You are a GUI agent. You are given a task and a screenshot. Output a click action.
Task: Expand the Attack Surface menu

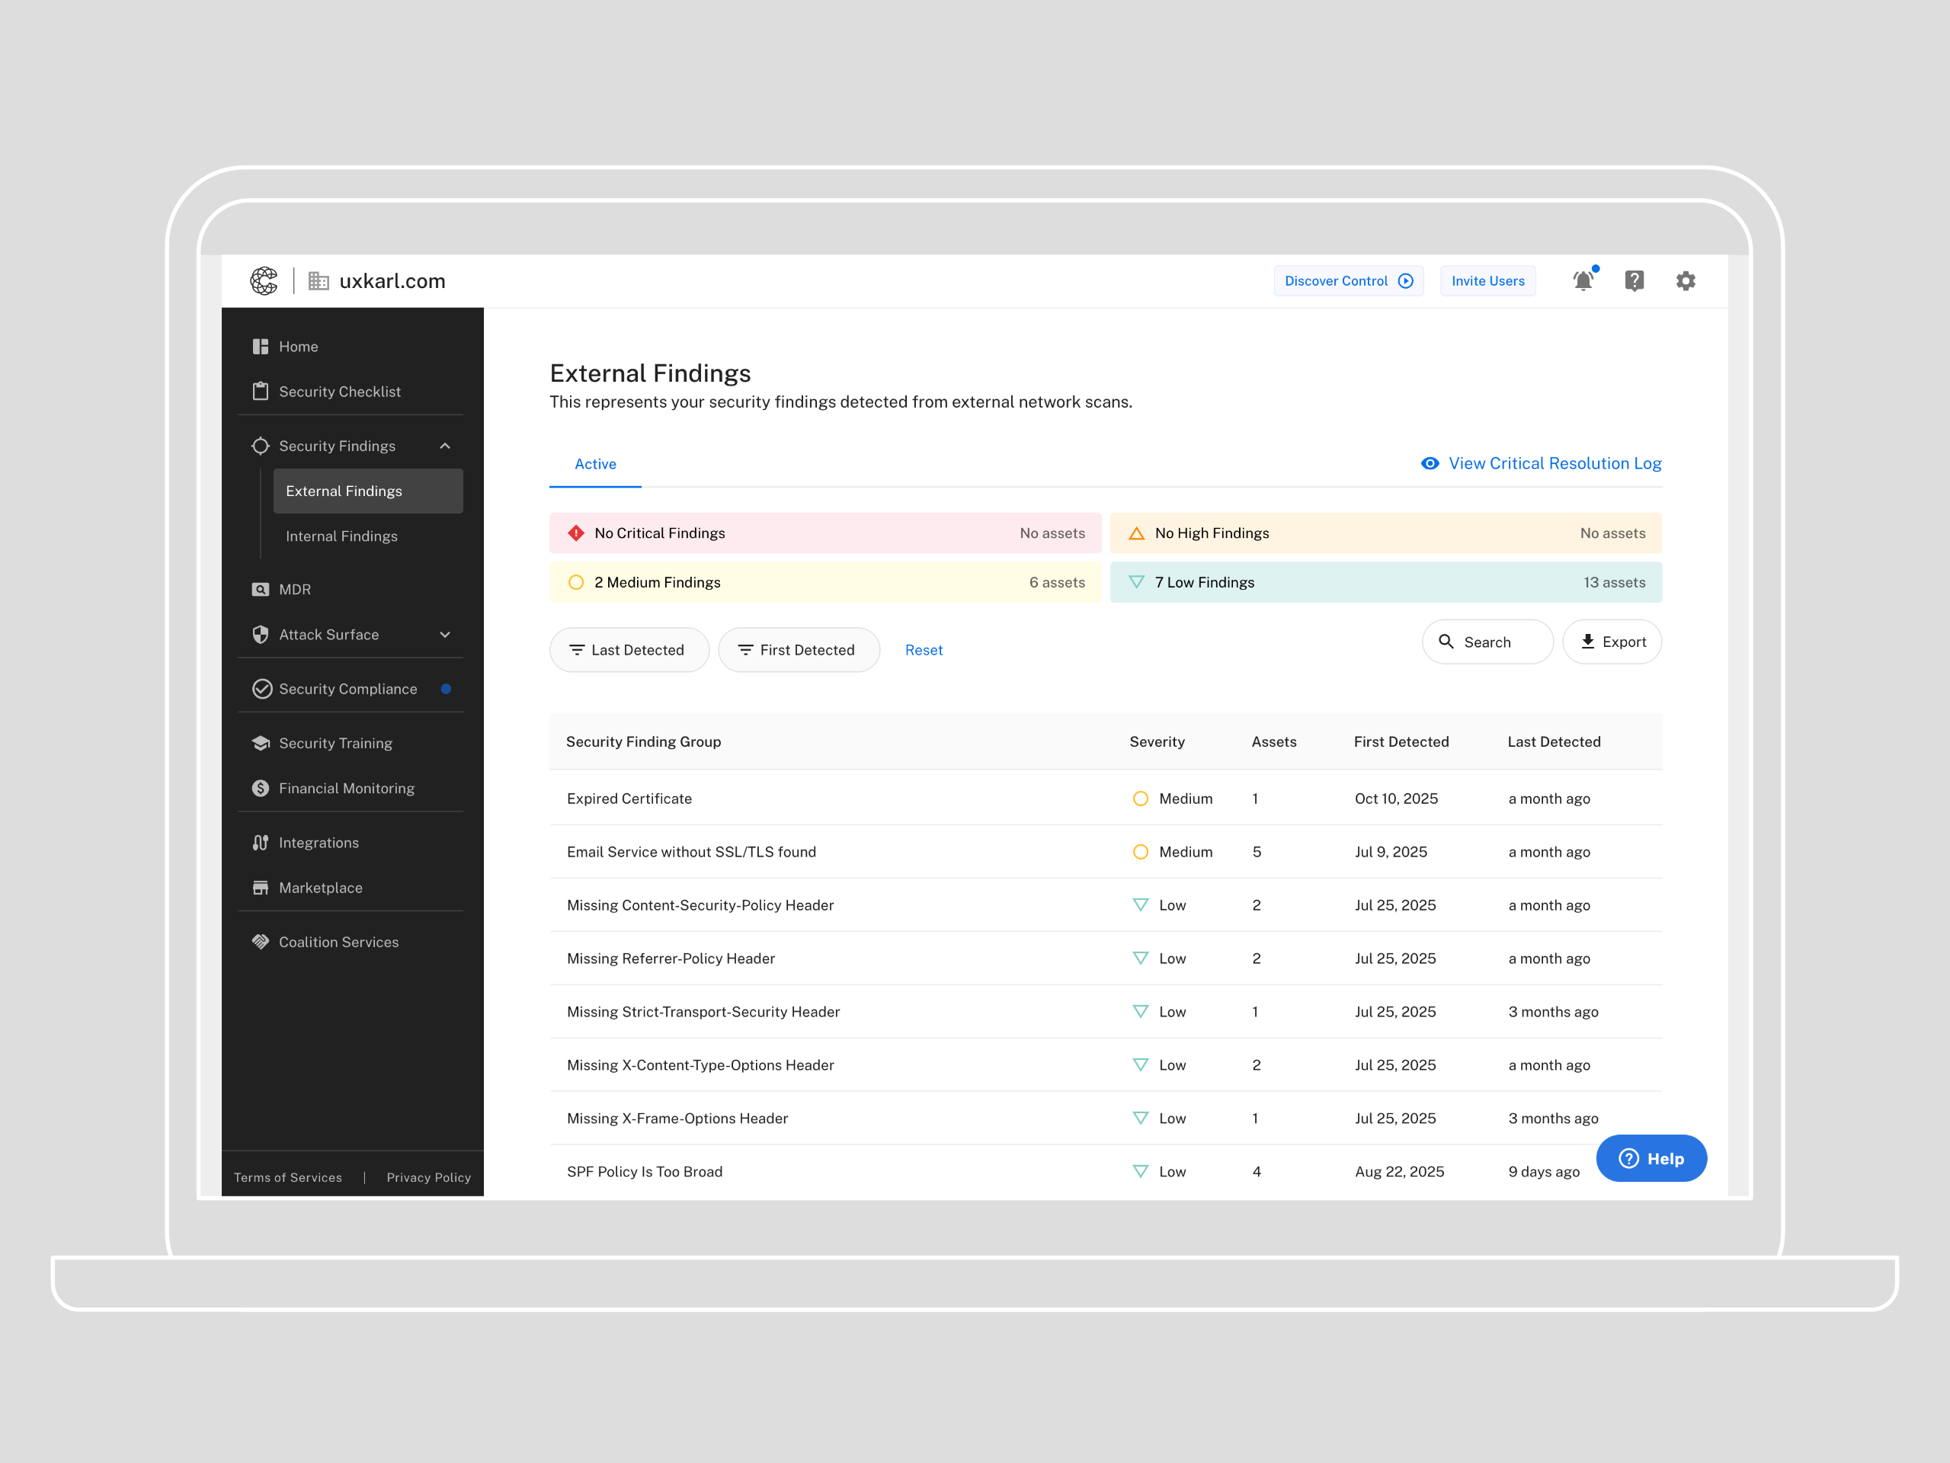445,635
